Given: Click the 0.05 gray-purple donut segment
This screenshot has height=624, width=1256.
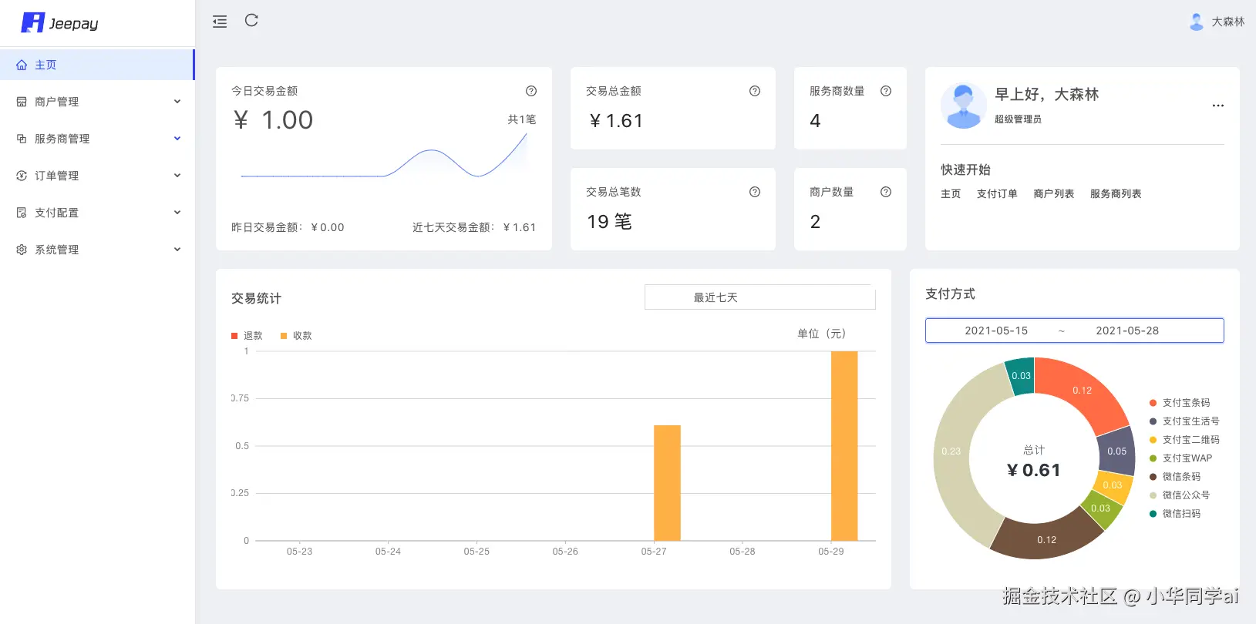Looking at the screenshot, I should tap(1116, 451).
